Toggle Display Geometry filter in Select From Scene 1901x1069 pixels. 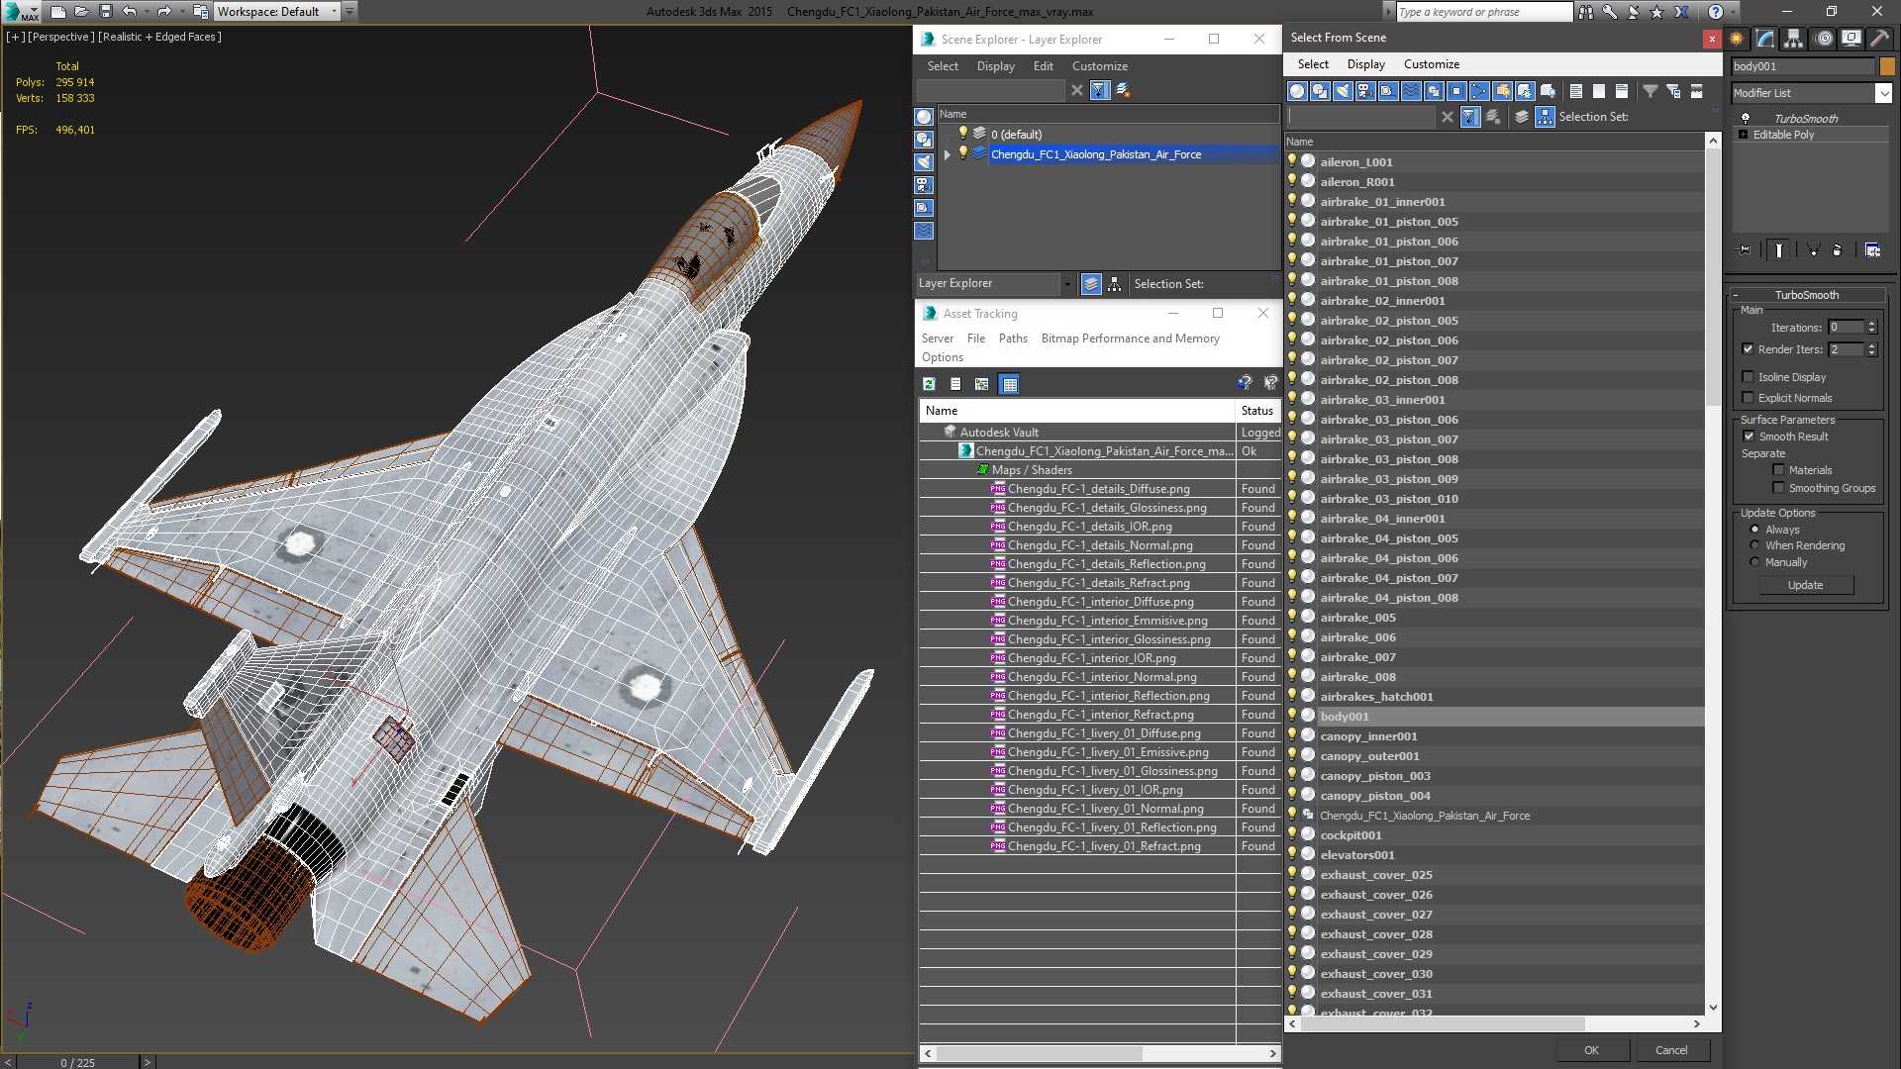1297,91
